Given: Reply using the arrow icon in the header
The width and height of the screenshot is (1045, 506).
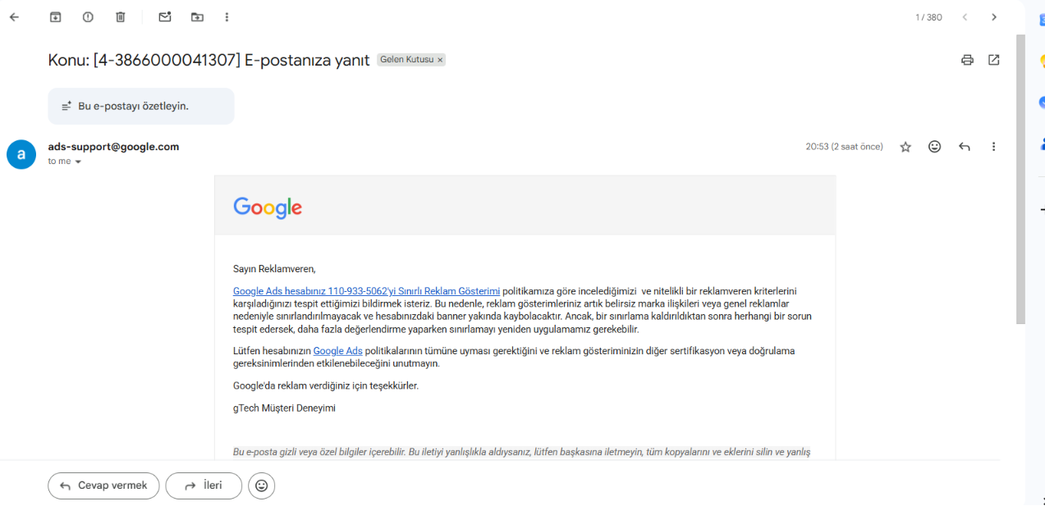Looking at the screenshot, I should coord(965,147).
